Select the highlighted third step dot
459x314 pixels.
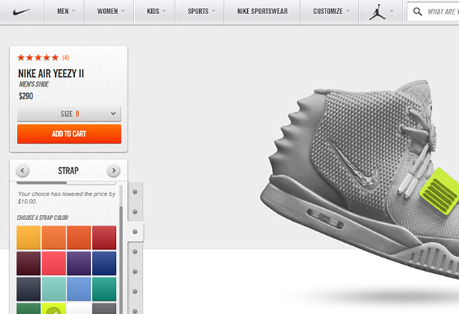coord(135,231)
